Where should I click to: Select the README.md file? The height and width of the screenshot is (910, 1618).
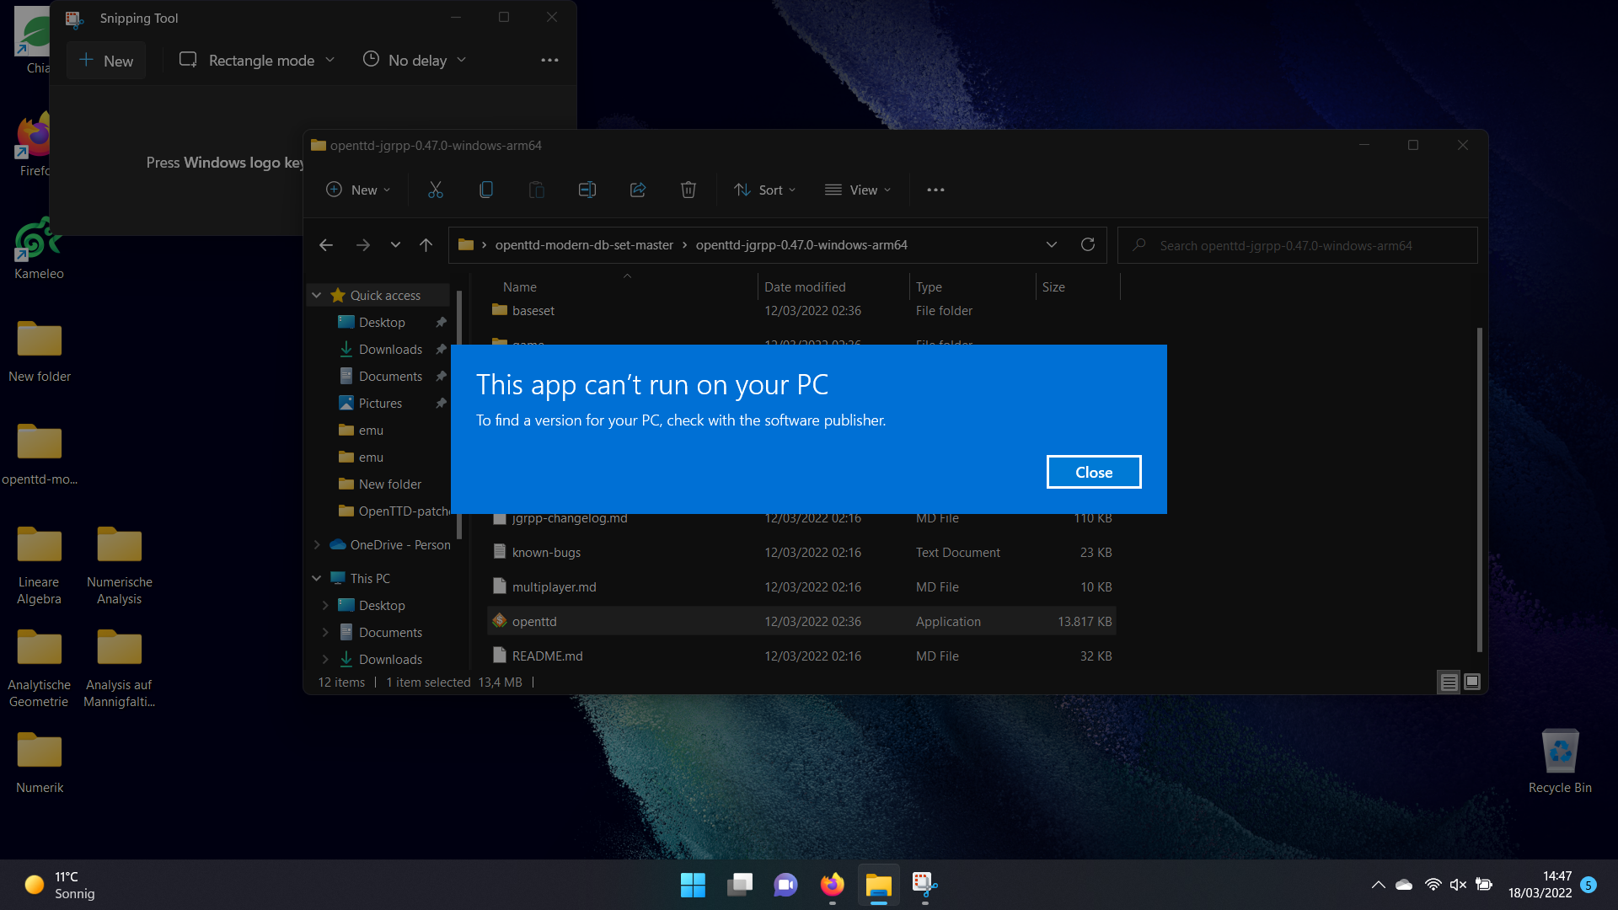[801, 656]
